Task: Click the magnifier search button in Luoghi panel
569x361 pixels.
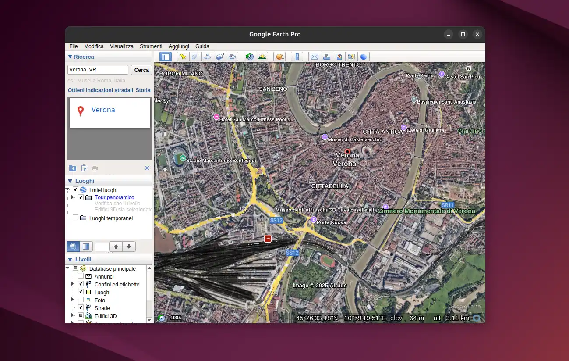Action: coord(73,247)
